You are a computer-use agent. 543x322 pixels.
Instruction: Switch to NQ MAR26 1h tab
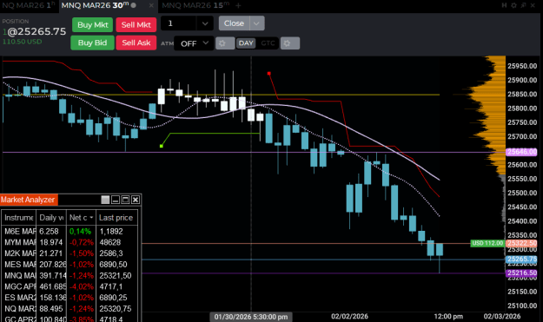pyautogui.click(x=29, y=5)
